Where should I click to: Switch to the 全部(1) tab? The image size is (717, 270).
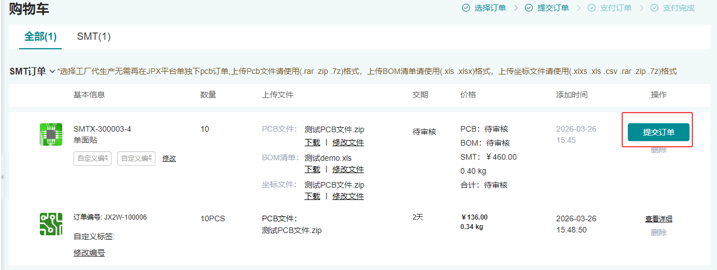pos(40,37)
